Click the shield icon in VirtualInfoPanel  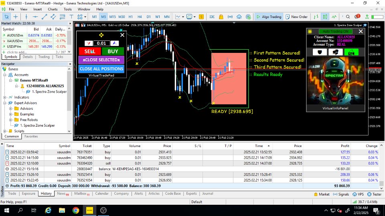320,52
